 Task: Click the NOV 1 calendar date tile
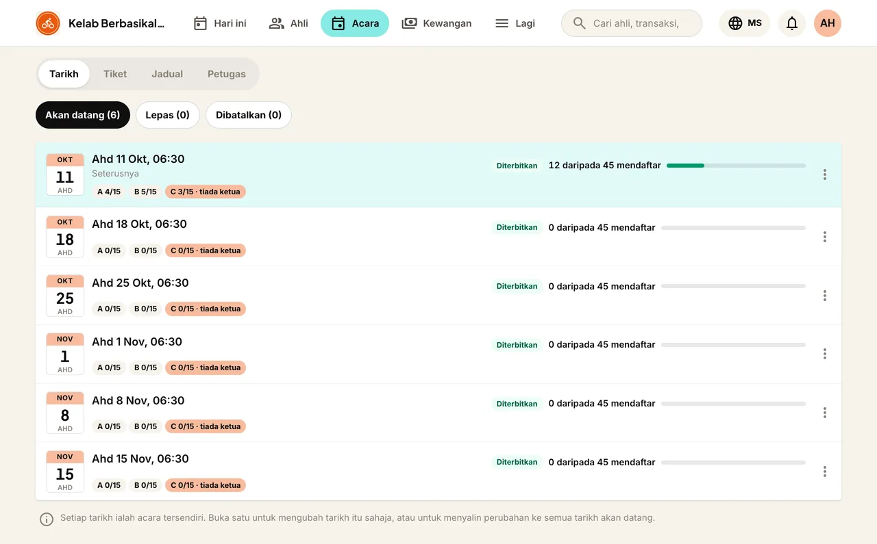[65, 354]
